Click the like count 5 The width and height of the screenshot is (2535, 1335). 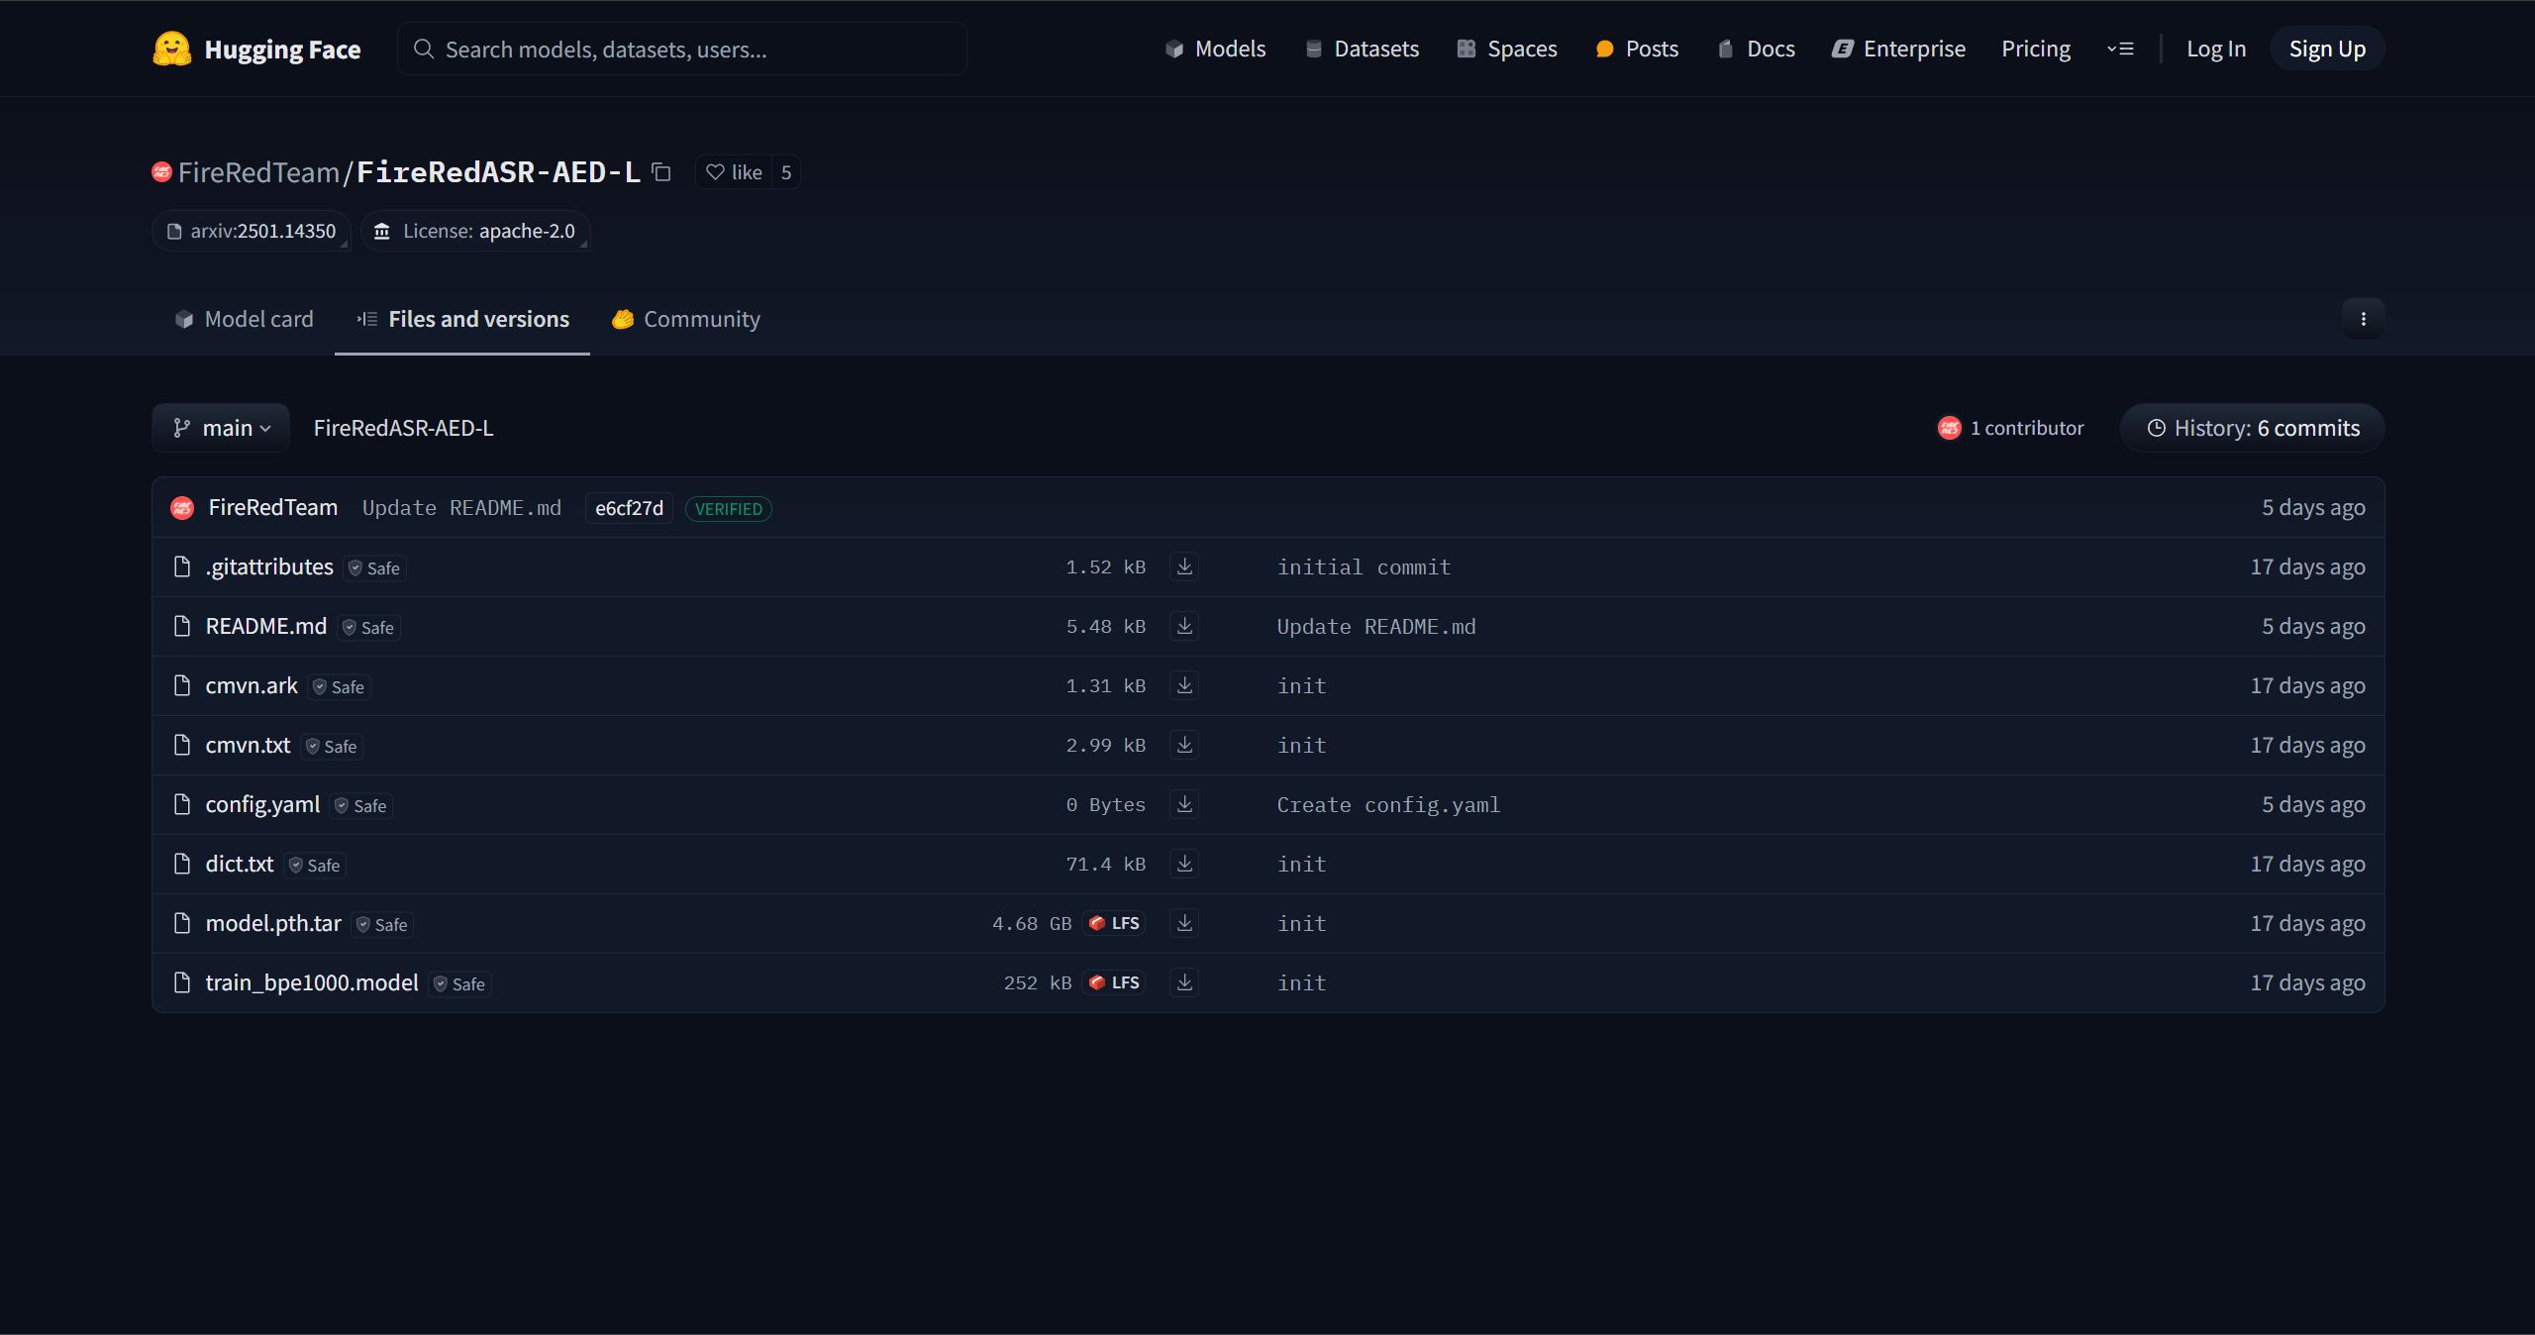tap(786, 172)
